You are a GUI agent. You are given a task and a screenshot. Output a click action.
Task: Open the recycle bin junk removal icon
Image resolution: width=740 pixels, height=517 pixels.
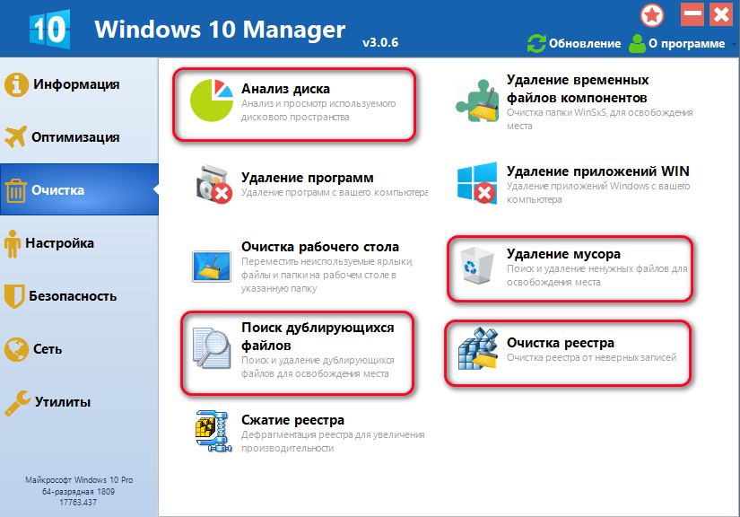(473, 267)
